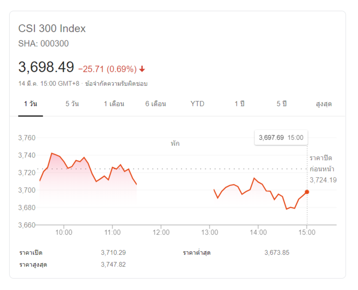The width and height of the screenshot is (358, 290).
Task: Click the 3,673.85 low price value
Action: pyautogui.click(x=277, y=253)
